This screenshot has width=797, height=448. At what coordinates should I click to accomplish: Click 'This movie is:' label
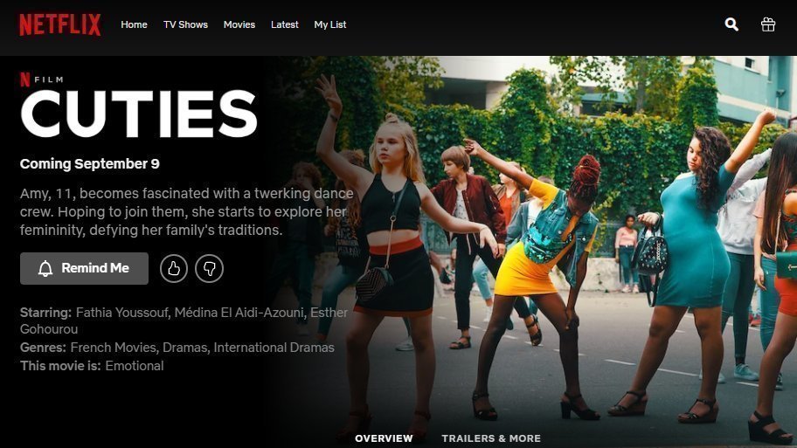[x=60, y=366]
